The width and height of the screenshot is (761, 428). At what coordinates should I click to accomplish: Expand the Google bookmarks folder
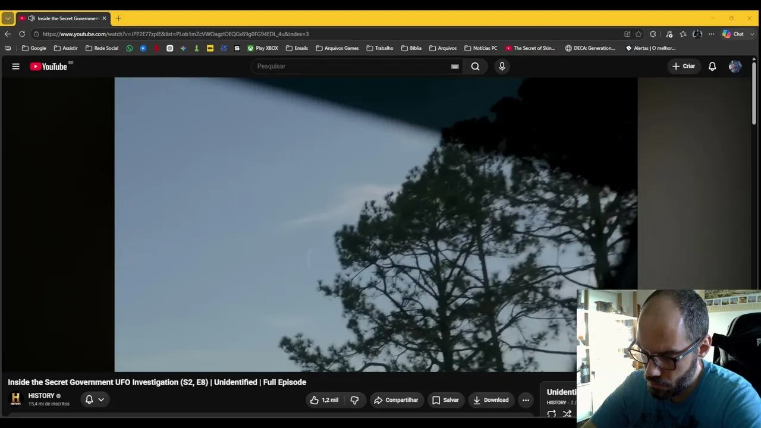click(34, 48)
